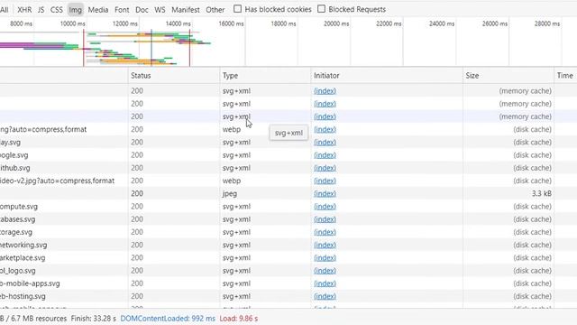Select the oogle.svg request row
The width and height of the screenshot is (577, 325).
[x=288, y=155]
